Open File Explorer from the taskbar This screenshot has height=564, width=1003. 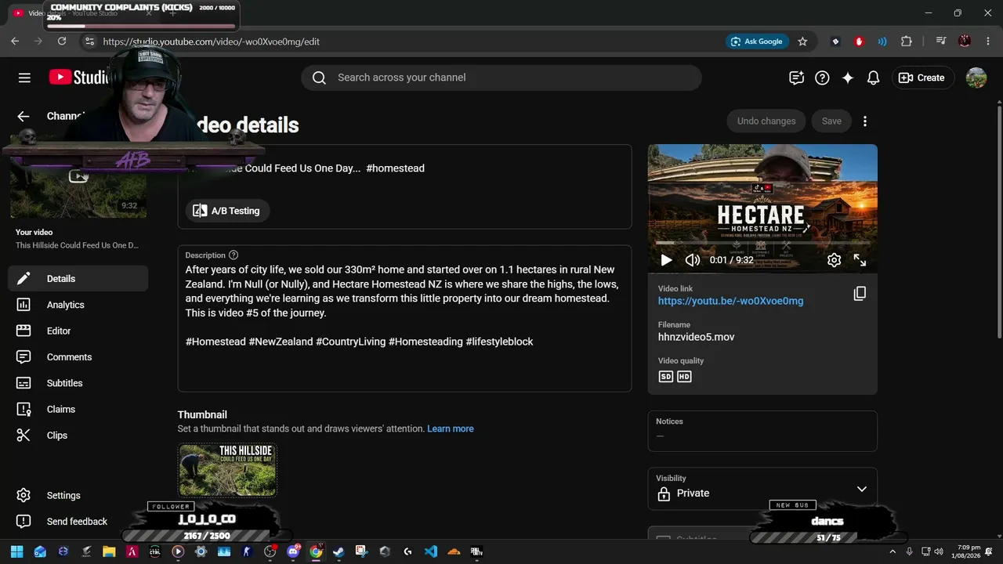tap(109, 551)
